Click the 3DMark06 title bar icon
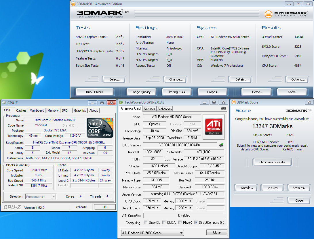Screen dimensions: 314x239 point(73,4)
